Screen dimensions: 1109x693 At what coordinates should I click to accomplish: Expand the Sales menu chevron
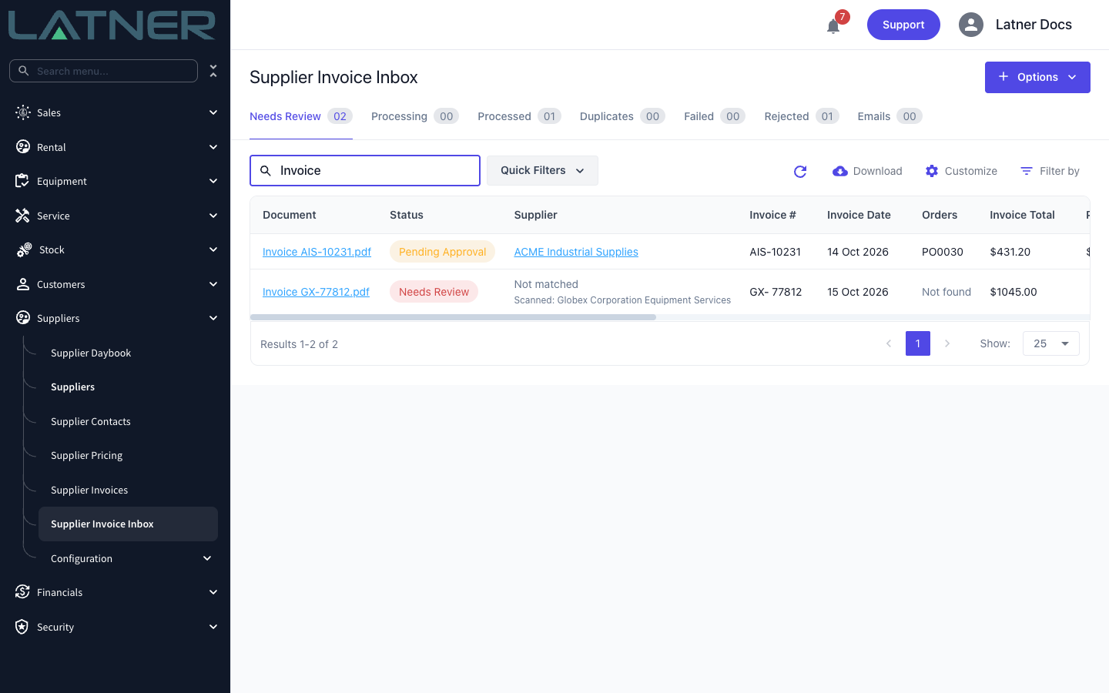(x=213, y=112)
